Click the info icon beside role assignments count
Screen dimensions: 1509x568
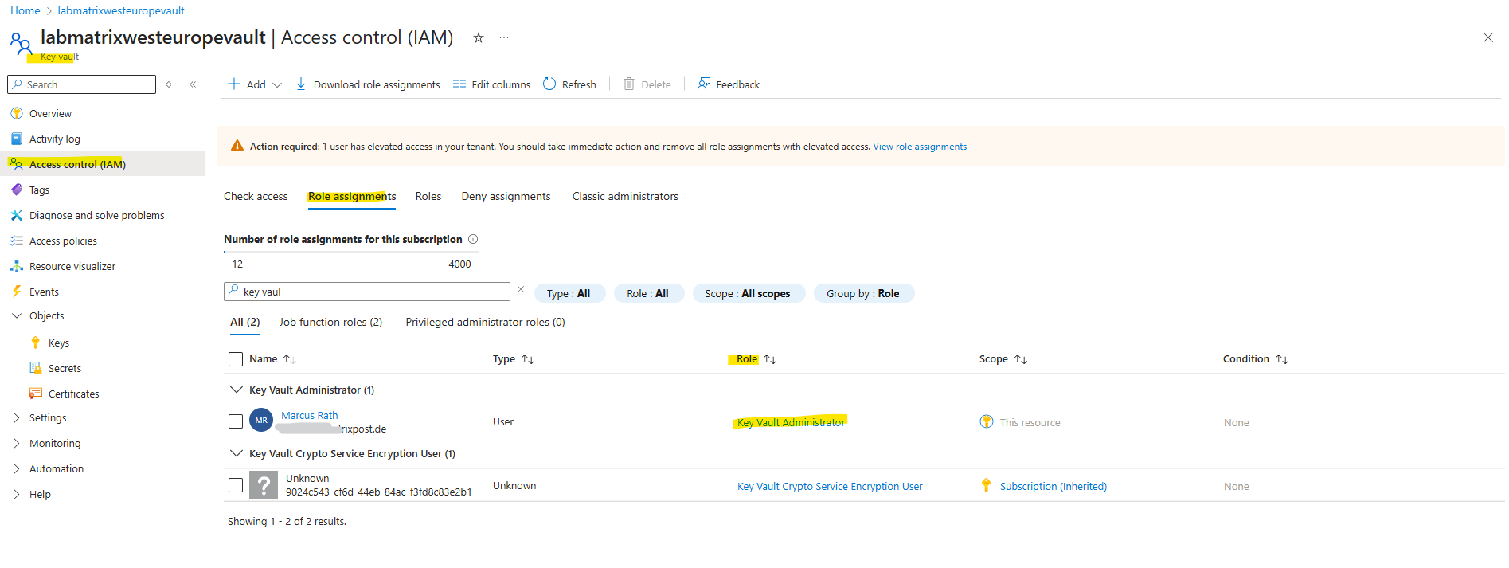(473, 239)
